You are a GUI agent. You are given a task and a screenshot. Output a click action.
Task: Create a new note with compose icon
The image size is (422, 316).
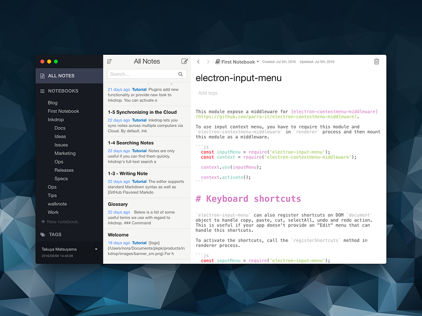coord(184,61)
